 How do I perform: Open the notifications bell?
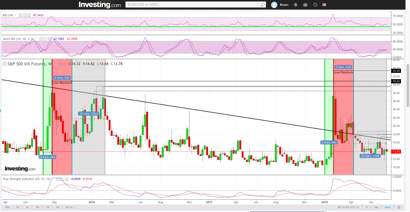(296, 5)
